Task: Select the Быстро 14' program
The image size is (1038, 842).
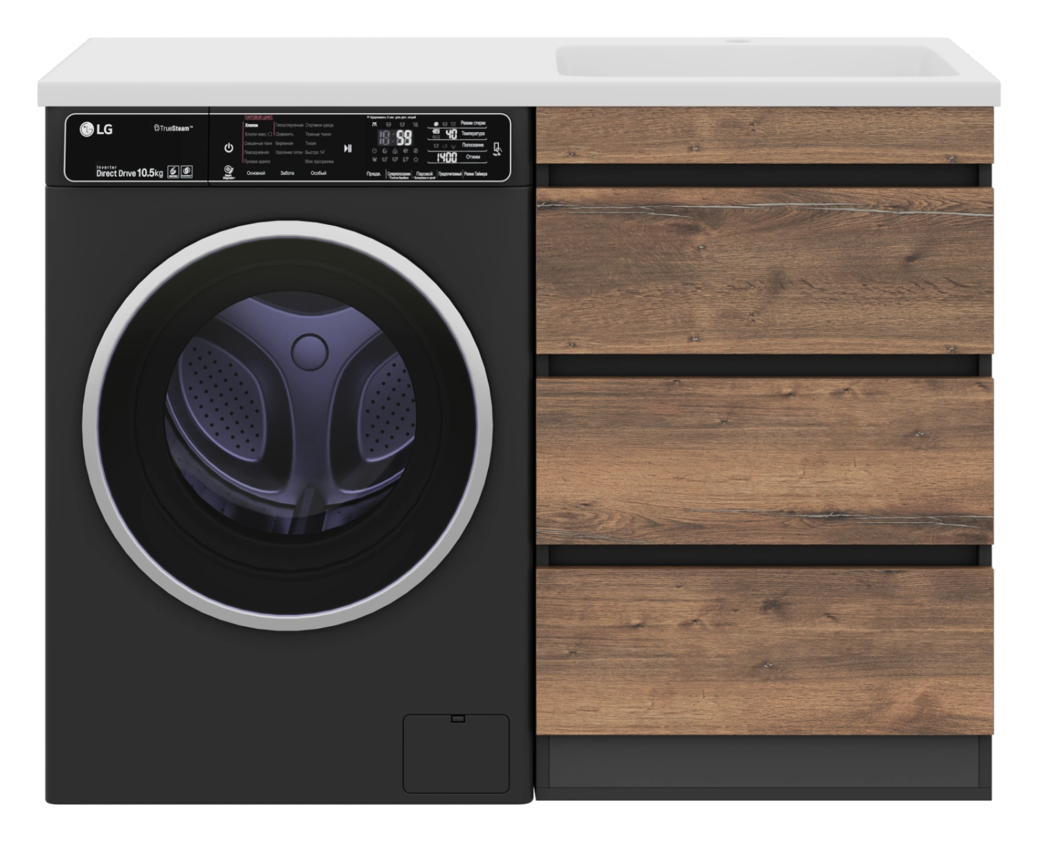Action: click(315, 152)
